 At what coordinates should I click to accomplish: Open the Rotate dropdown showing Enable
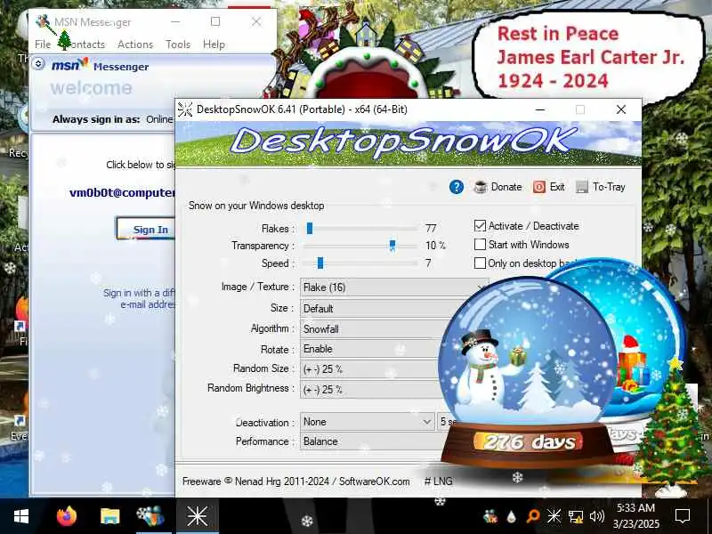coord(370,349)
